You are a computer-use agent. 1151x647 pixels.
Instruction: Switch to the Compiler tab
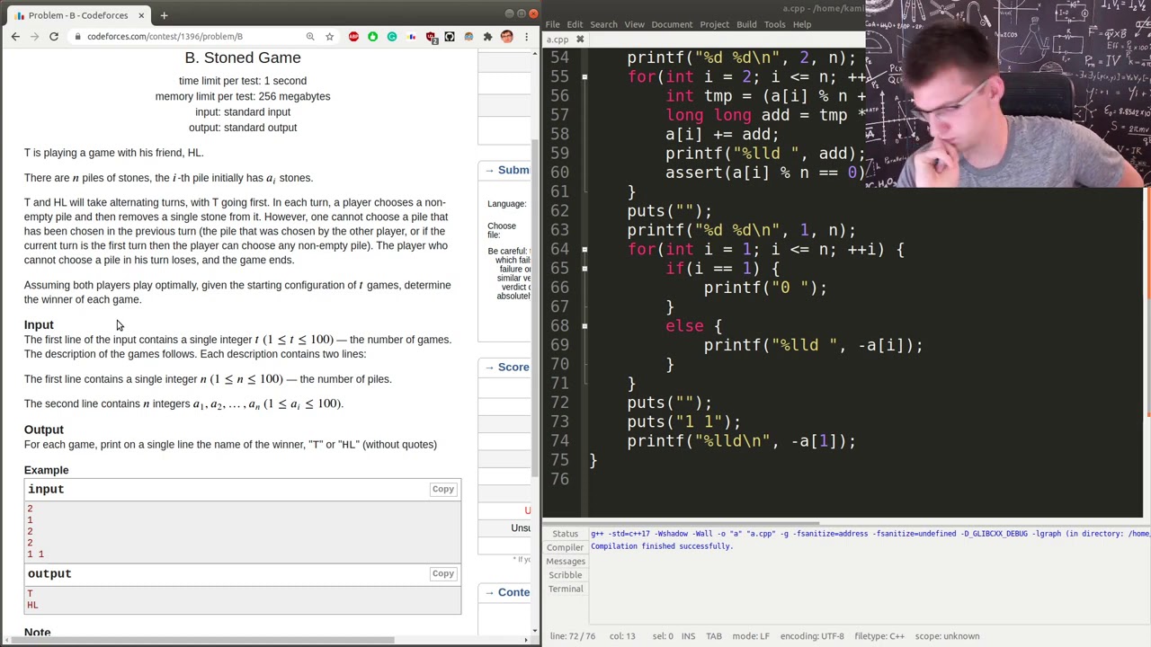[566, 547]
